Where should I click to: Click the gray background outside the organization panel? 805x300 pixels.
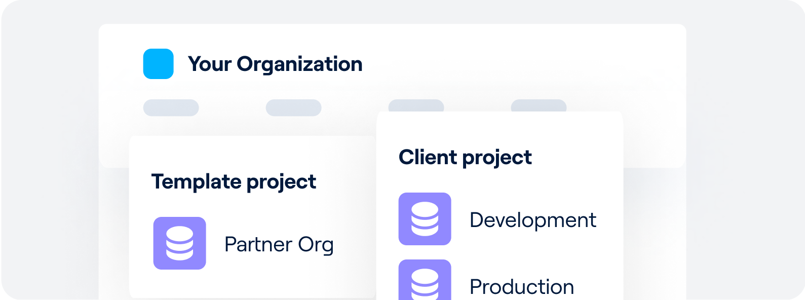[x=46, y=152]
